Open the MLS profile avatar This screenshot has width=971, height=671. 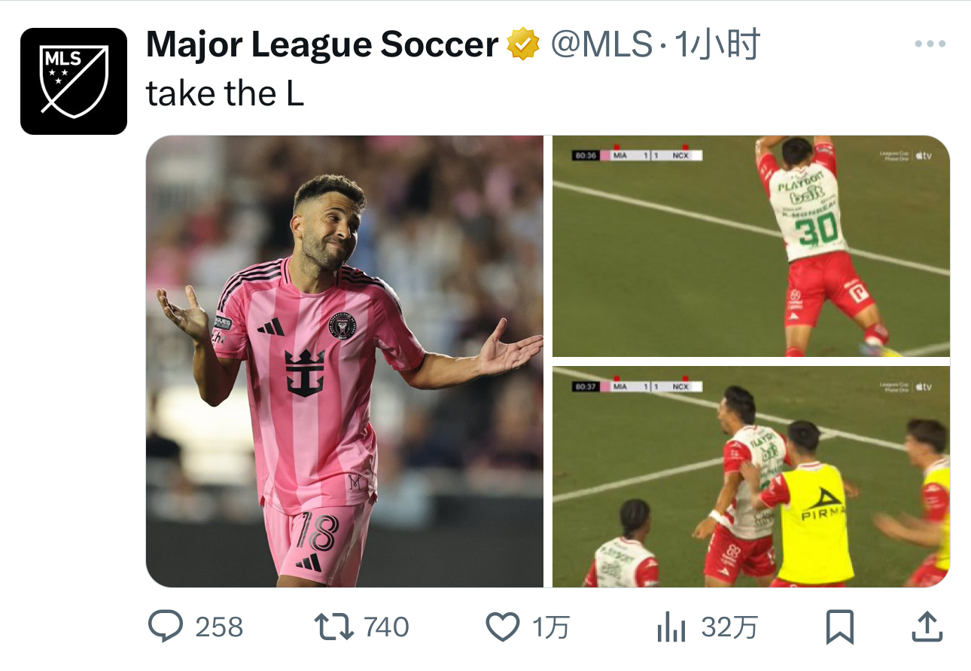pos(74,81)
